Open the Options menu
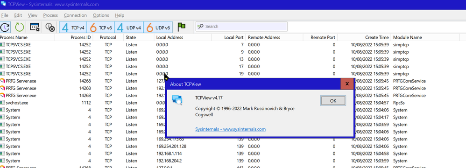Image resolution: width=466 pixels, height=168 pixels. click(101, 15)
